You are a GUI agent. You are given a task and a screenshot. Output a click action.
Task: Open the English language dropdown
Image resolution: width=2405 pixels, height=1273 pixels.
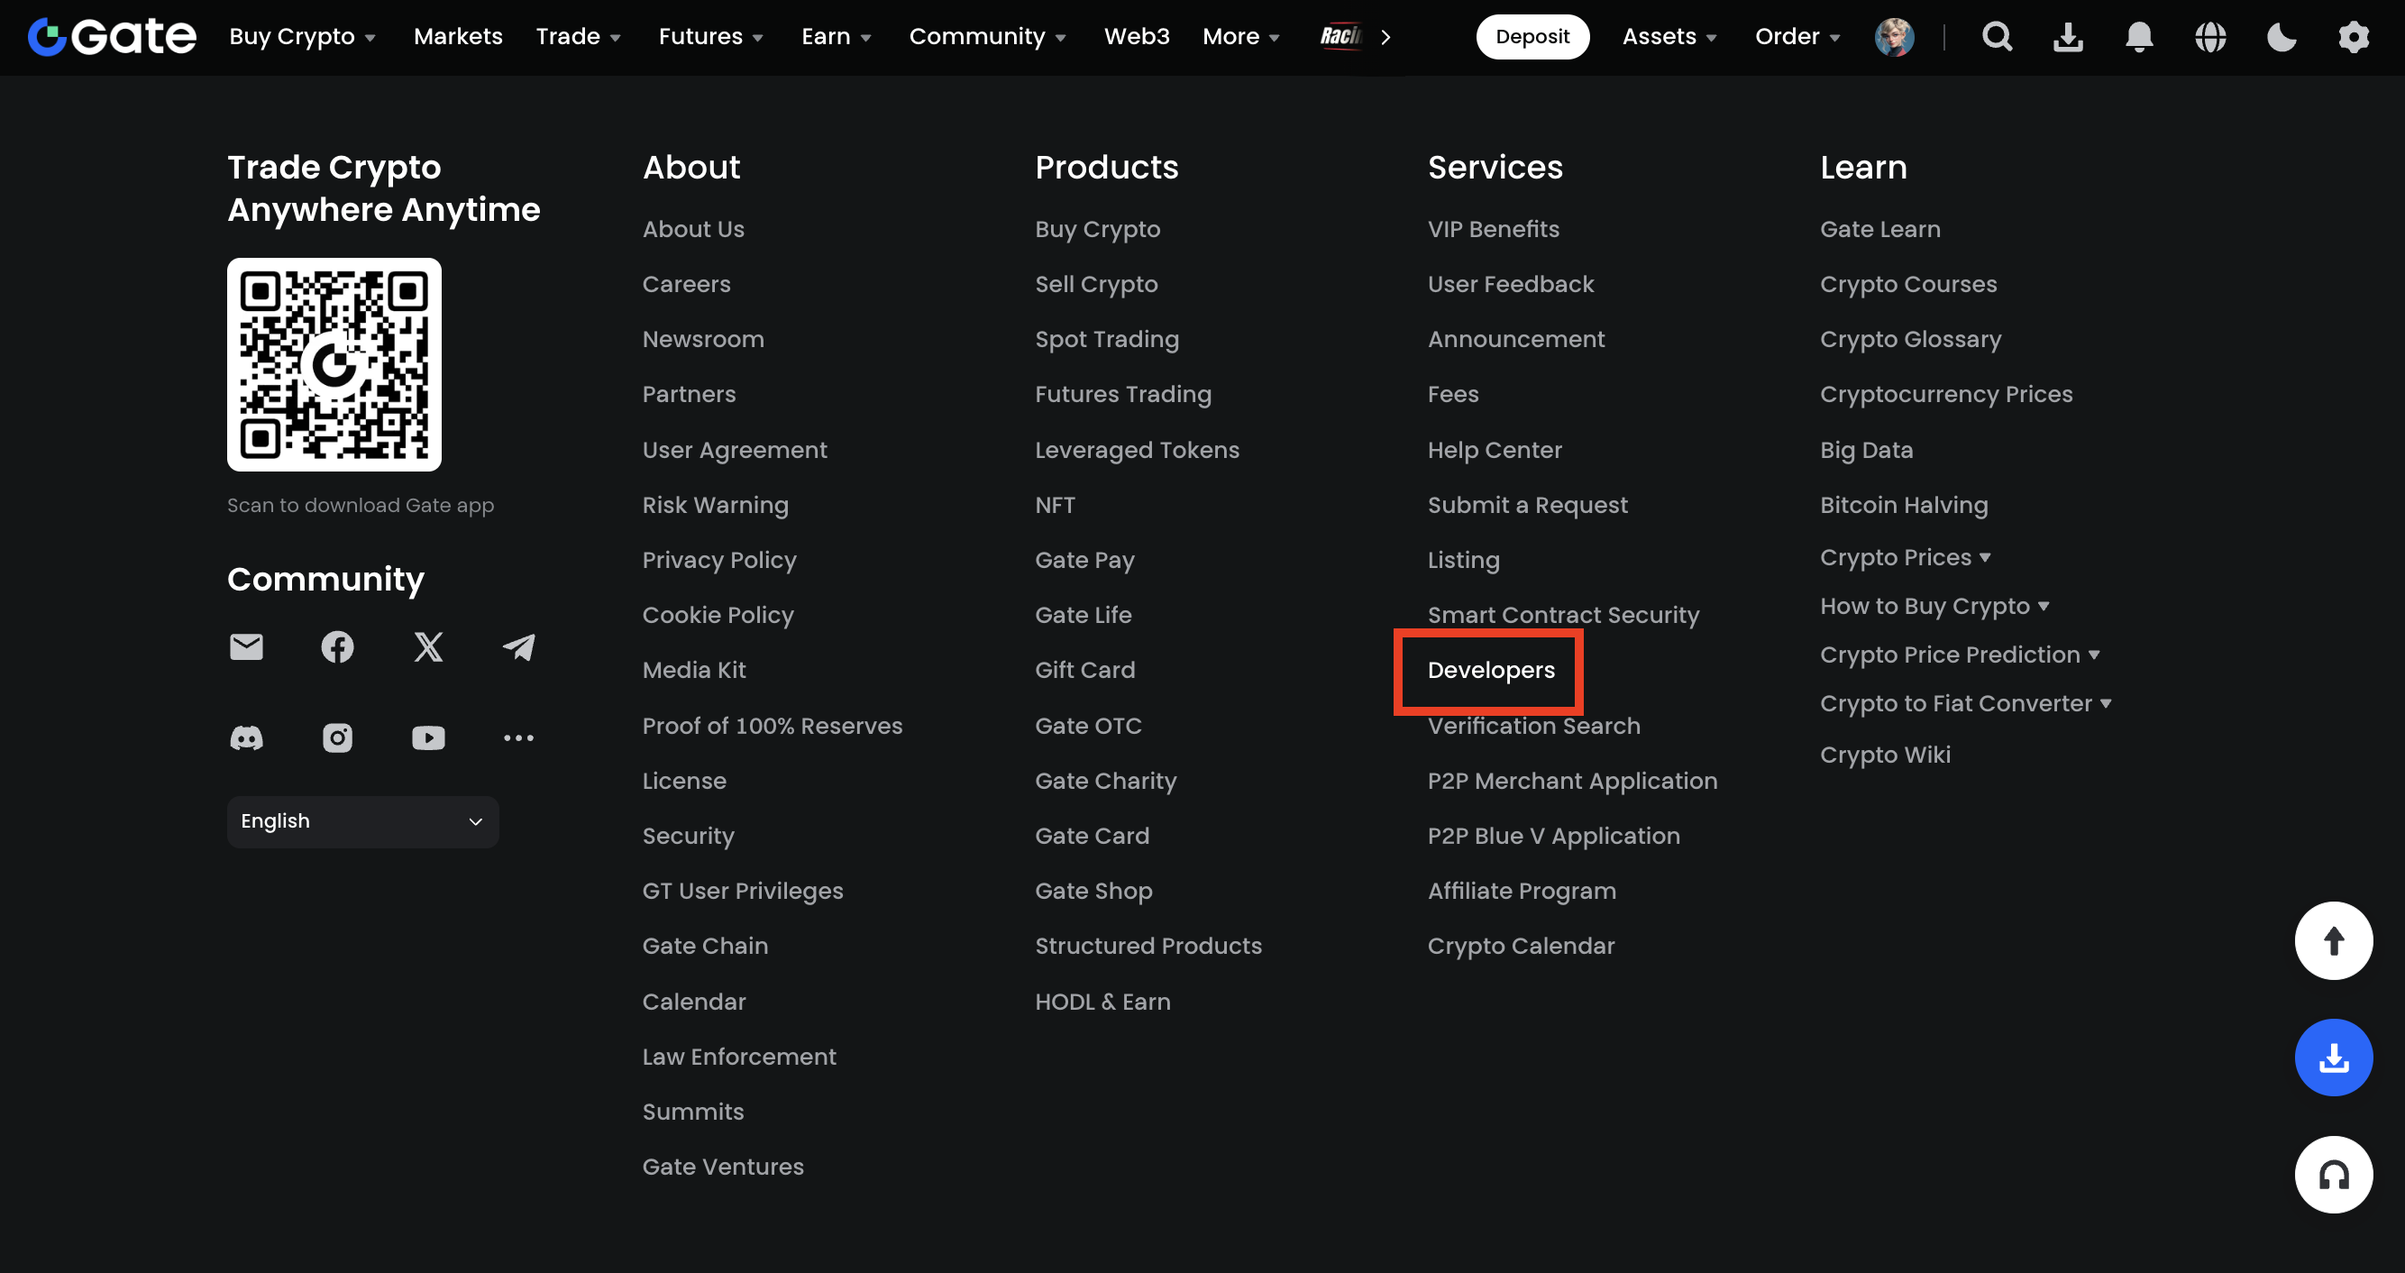click(x=362, y=821)
